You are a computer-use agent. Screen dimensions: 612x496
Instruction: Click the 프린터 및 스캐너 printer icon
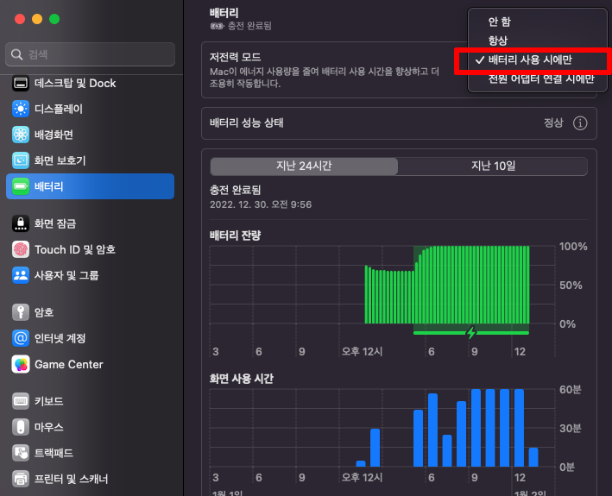click(21, 479)
